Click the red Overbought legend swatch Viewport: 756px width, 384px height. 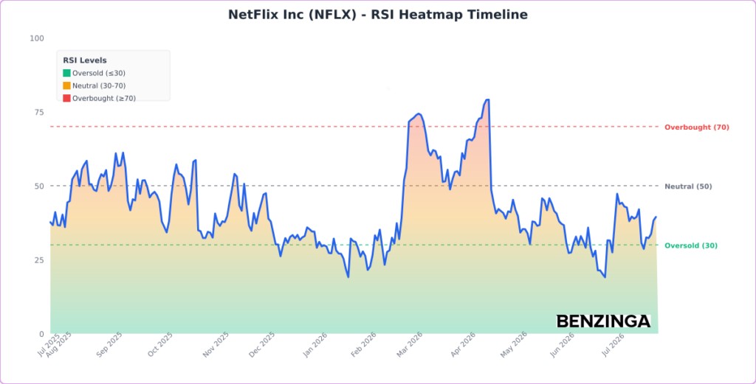(66, 98)
